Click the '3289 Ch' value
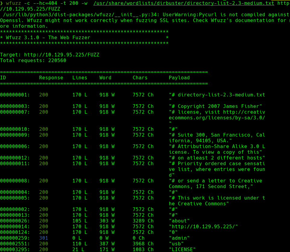This screenshot has width=290, height=252. coord(143,221)
